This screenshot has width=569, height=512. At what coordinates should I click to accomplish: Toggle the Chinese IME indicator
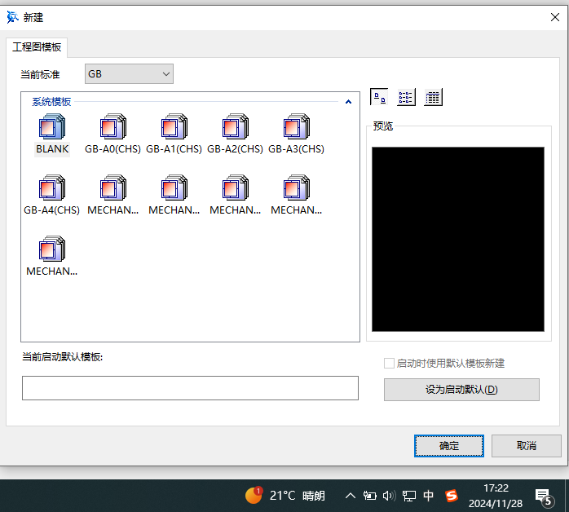click(x=429, y=496)
